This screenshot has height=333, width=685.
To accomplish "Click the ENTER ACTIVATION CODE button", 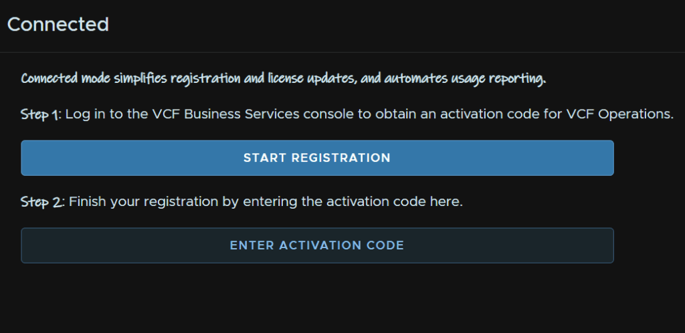I will pyautogui.click(x=317, y=245).
